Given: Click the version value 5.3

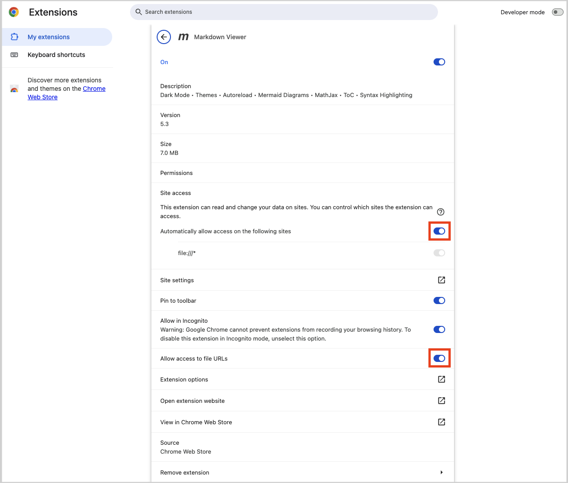Looking at the screenshot, I should click(165, 124).
